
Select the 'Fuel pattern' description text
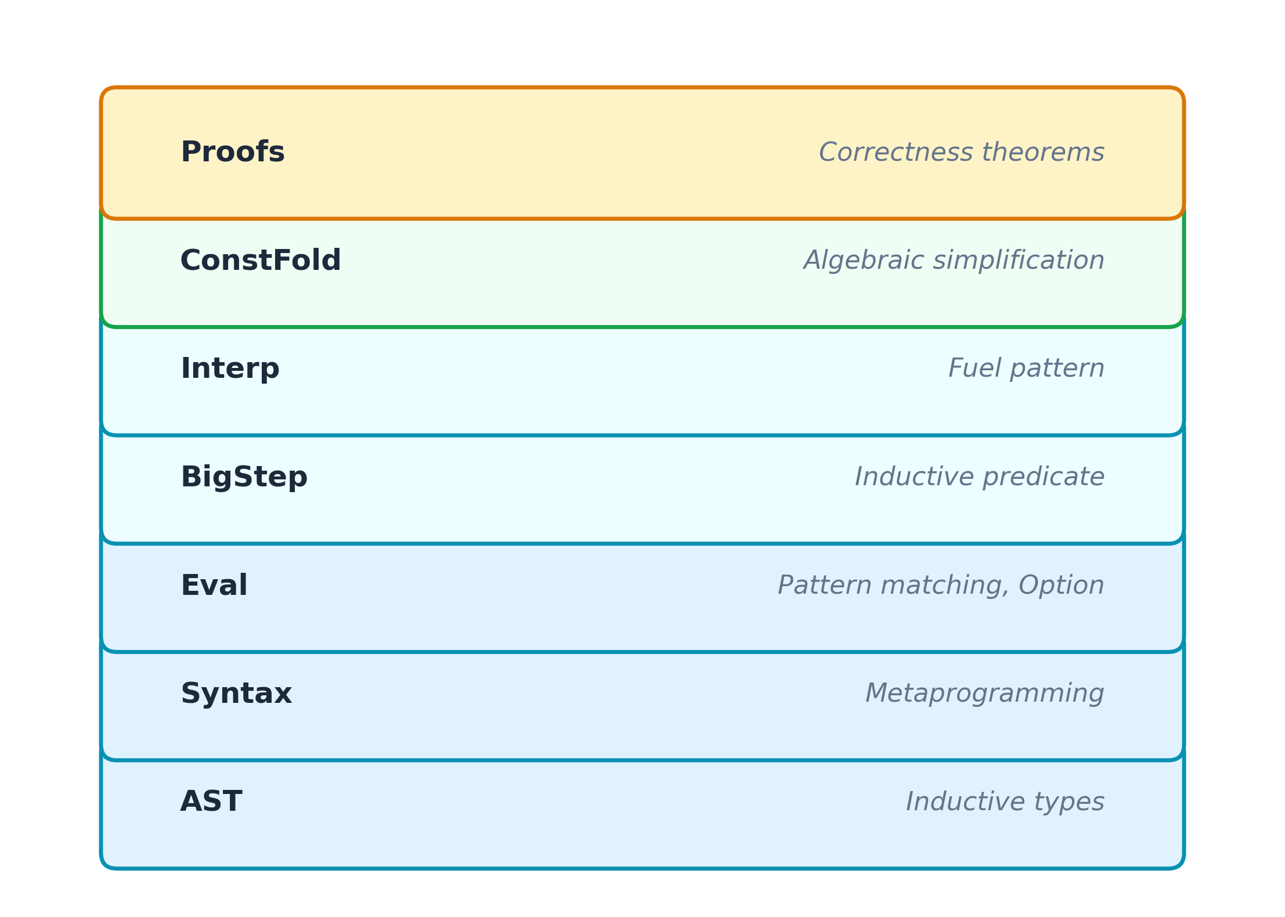(x=1026, y=369)
